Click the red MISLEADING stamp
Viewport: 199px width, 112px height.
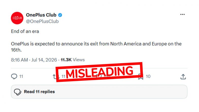pos(99,72)
